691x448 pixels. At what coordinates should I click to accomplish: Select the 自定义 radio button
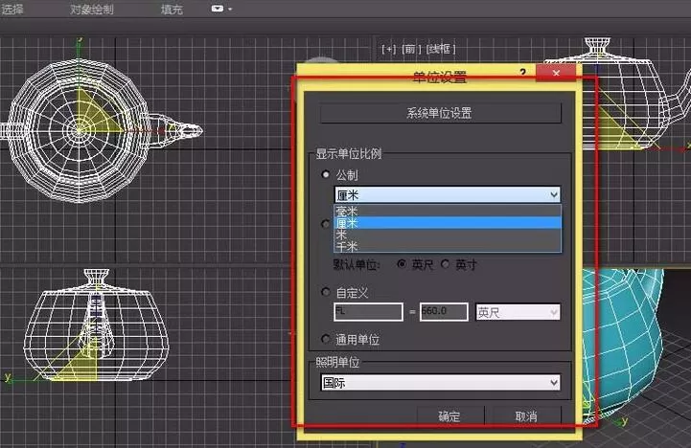click(326, 292)
